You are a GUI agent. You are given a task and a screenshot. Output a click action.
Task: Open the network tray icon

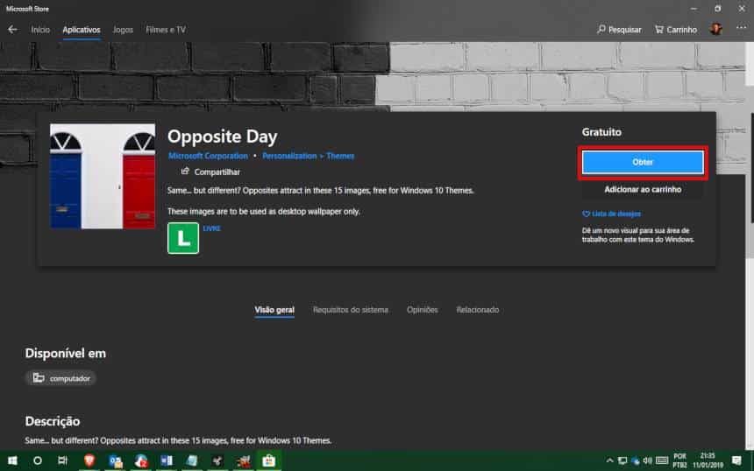(622, 460)
